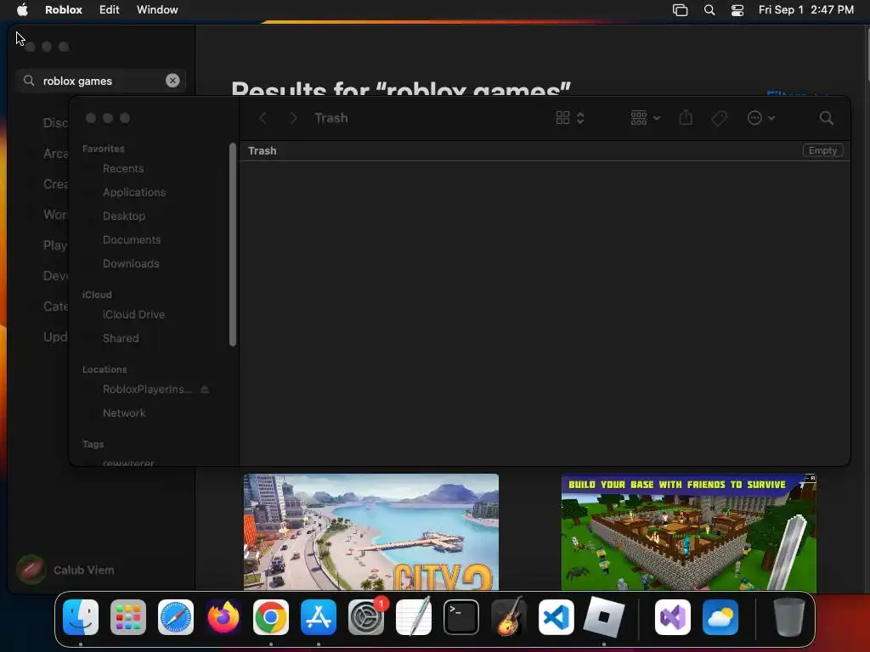Select Desktop in Finder sidebar
Viewport: 870px width, 652px height.
point(124,216)
